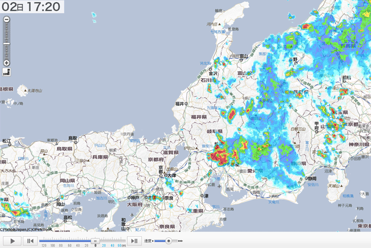Click the 福井県 prefecture label
371x248 pixels.
[x=199, y=116]
